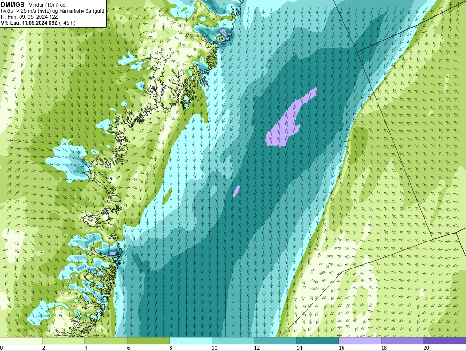Screen dimensions: 466x351
Task: Click the 'Vindur (10m) og' label
Action: pos(48,5)
